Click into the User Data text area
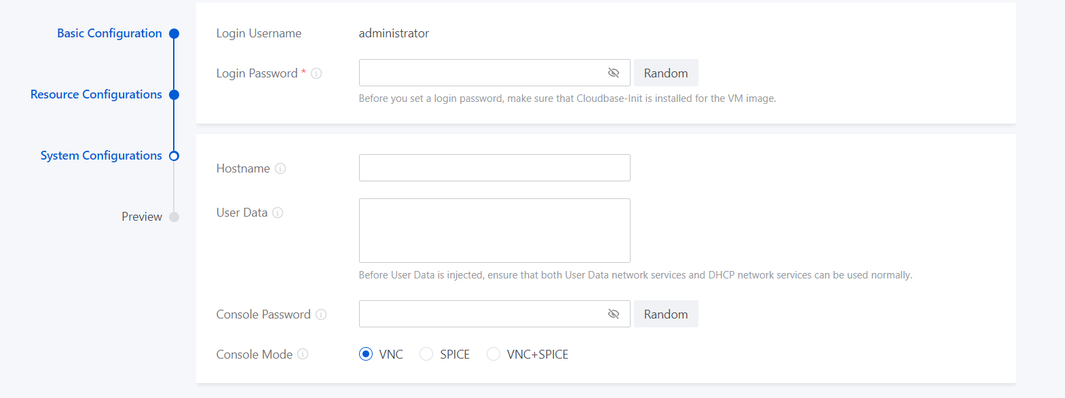Viewport: 1065px width, 398px height. pos(494,230)
